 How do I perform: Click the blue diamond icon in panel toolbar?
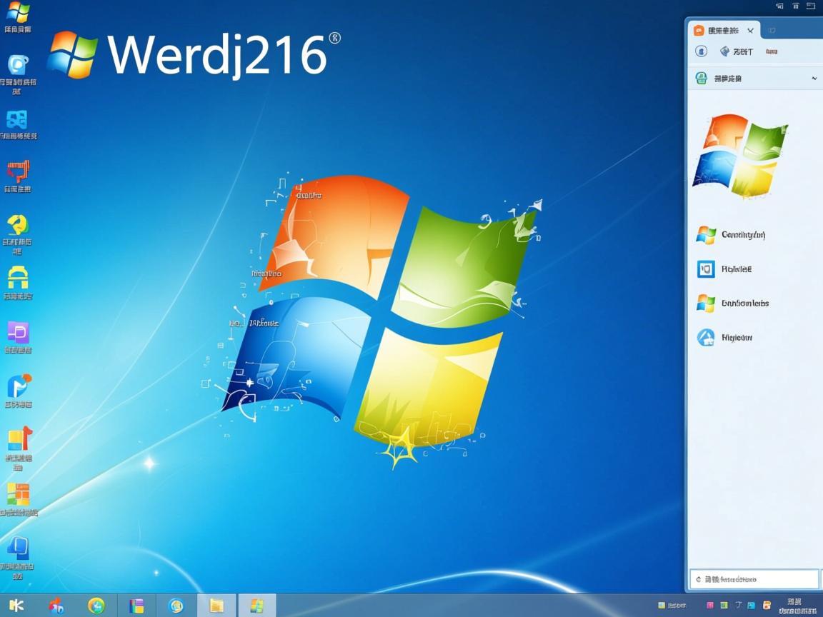[724, 51]
